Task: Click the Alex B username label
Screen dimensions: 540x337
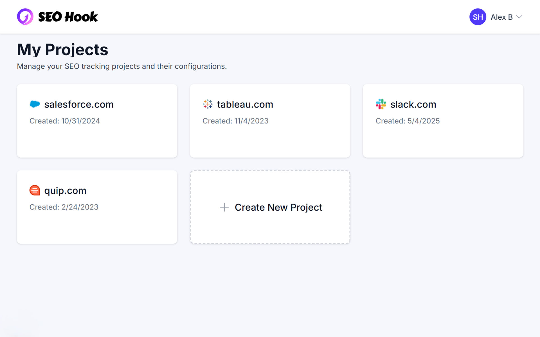Action: click(501, 17)
